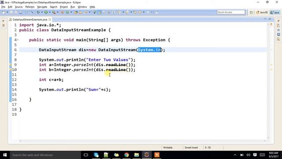Click the overview ruler warning summary icon

click(271, 24)
